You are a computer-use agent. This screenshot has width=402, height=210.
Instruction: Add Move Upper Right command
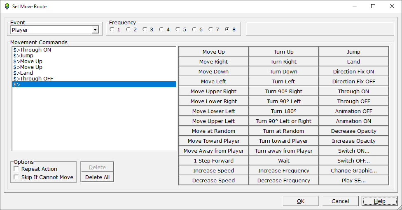[213, 92]
